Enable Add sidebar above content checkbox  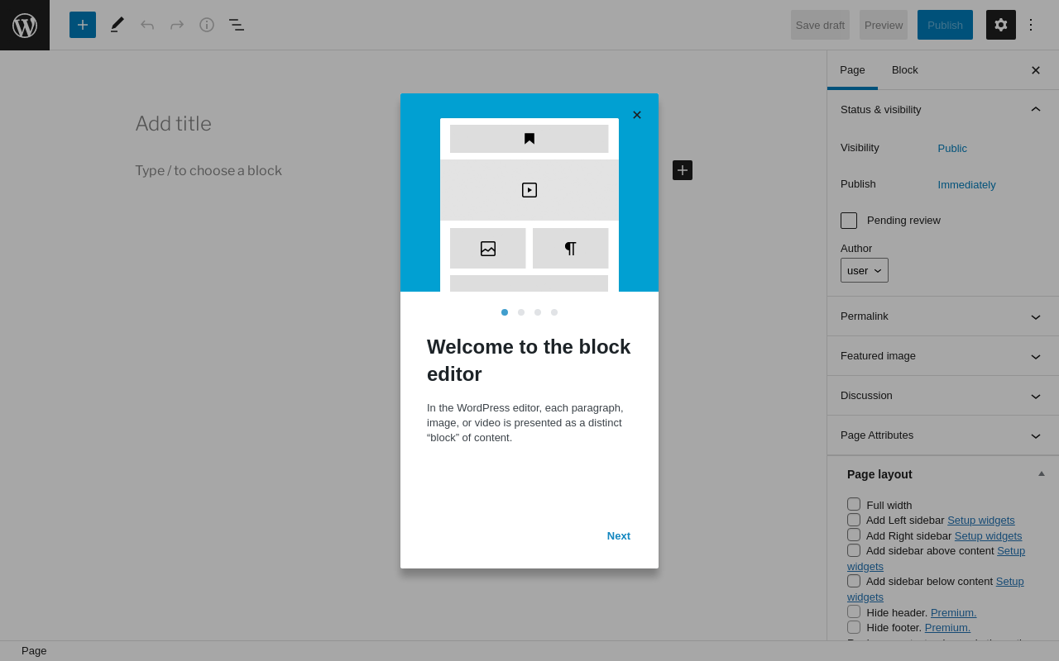tap(854, 550)
